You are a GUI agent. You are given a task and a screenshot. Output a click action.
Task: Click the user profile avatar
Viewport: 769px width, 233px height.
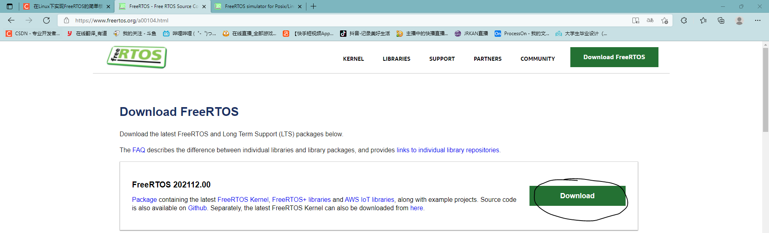pyautogui.click(x=739, y=20)
